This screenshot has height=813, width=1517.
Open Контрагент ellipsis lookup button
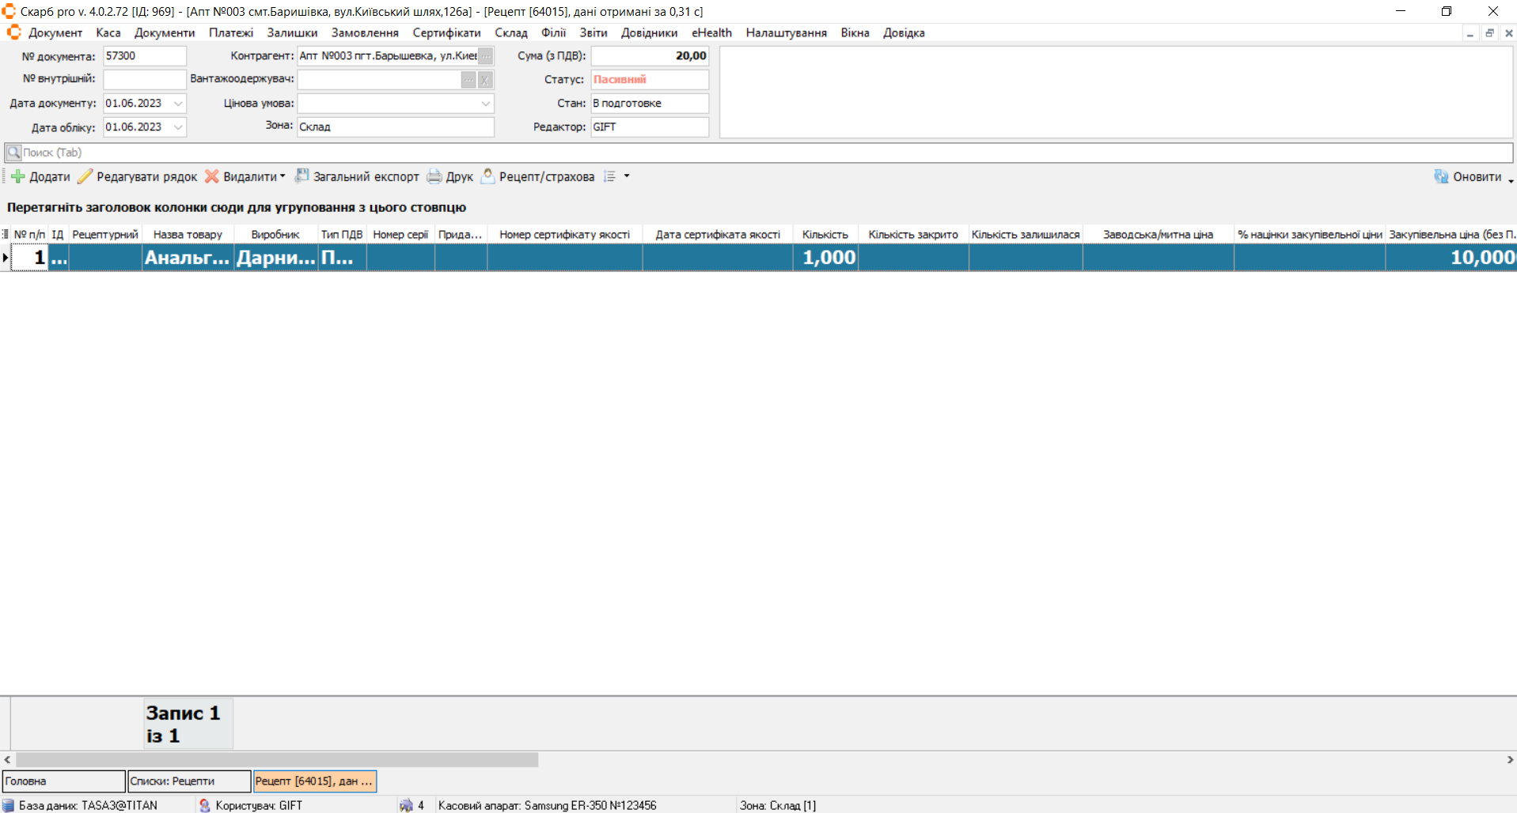[x=485, y=56]
